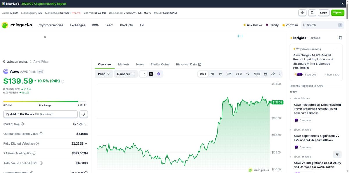Open the Exchanges nav menu
This screenshot has height=173, width=349.
coord(78,25)
